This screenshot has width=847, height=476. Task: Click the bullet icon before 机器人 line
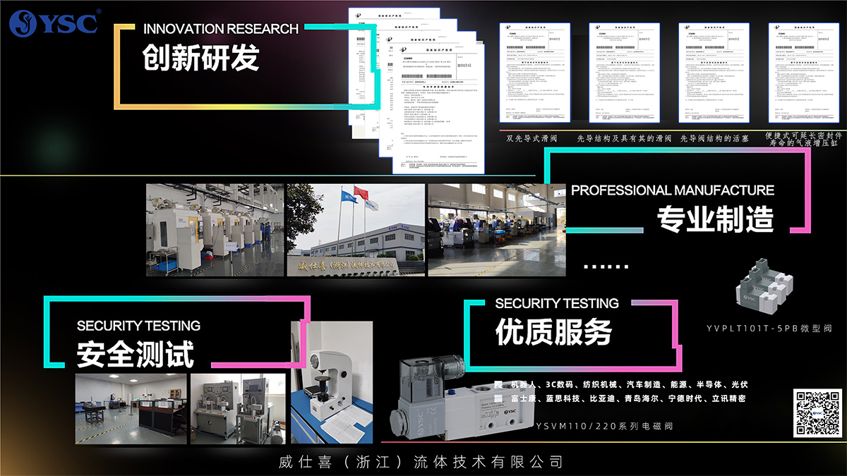[x=498, y=385]
